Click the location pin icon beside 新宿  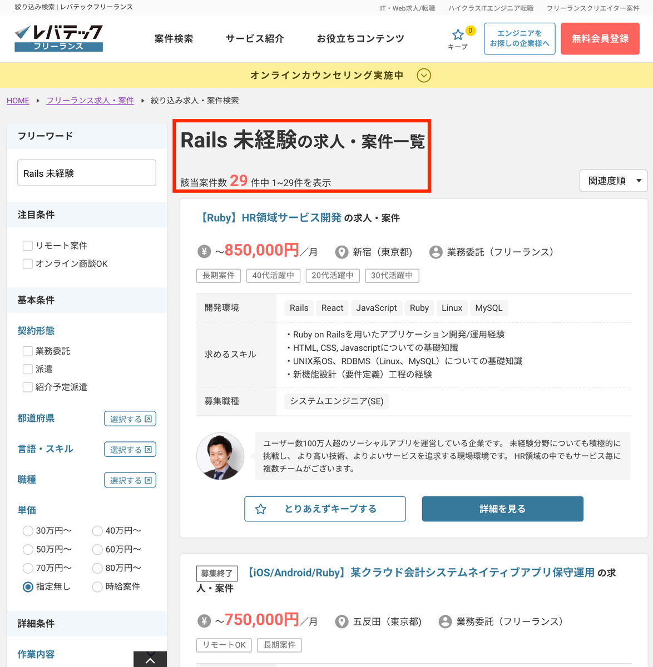[342, 252]
